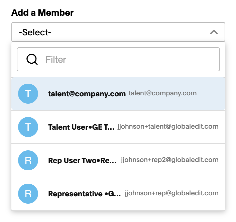Select the bold talent@company.com name

(x=87, y=94)
